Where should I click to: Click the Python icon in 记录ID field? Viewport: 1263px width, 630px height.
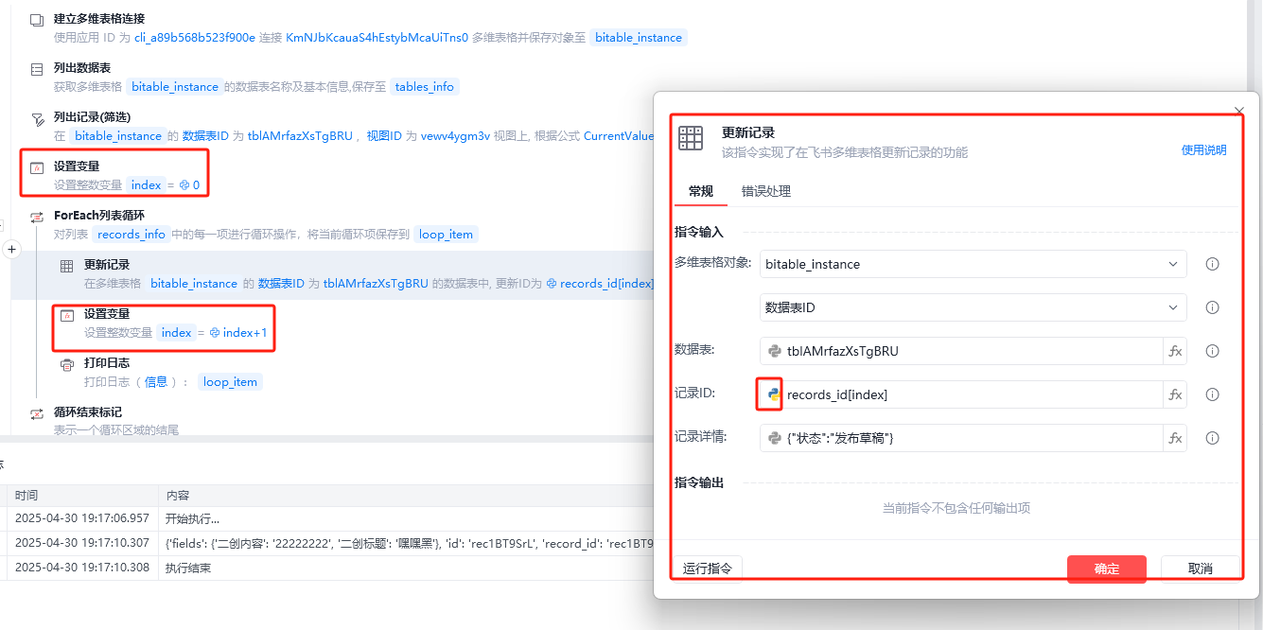tap(774, 394)
